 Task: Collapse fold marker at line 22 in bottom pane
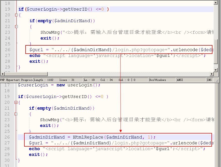(x=16, y=114)
